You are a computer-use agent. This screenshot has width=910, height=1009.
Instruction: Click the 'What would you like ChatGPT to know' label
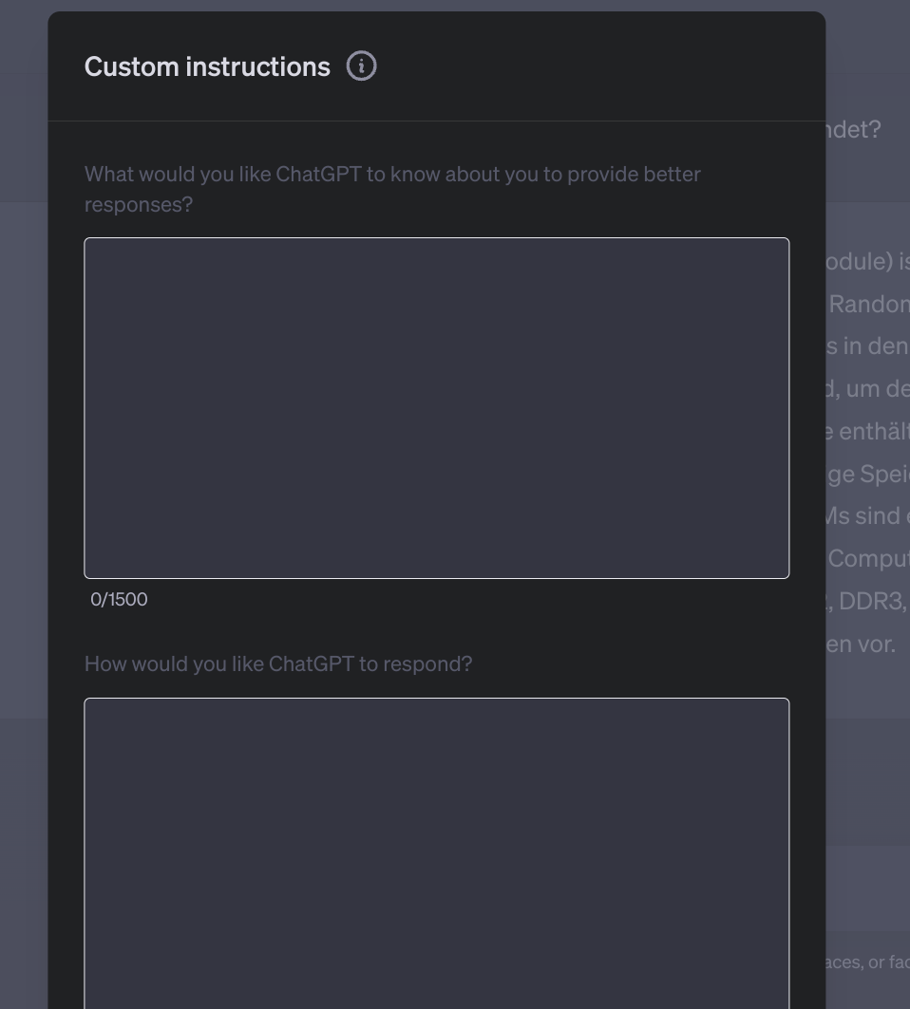coord(391,174)
